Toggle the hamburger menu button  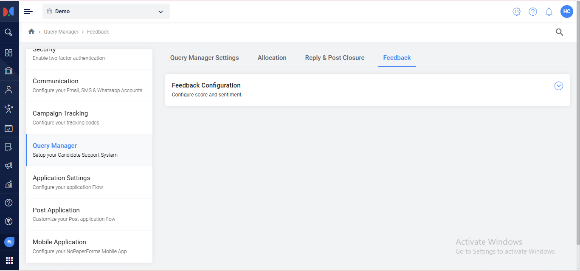28,11
